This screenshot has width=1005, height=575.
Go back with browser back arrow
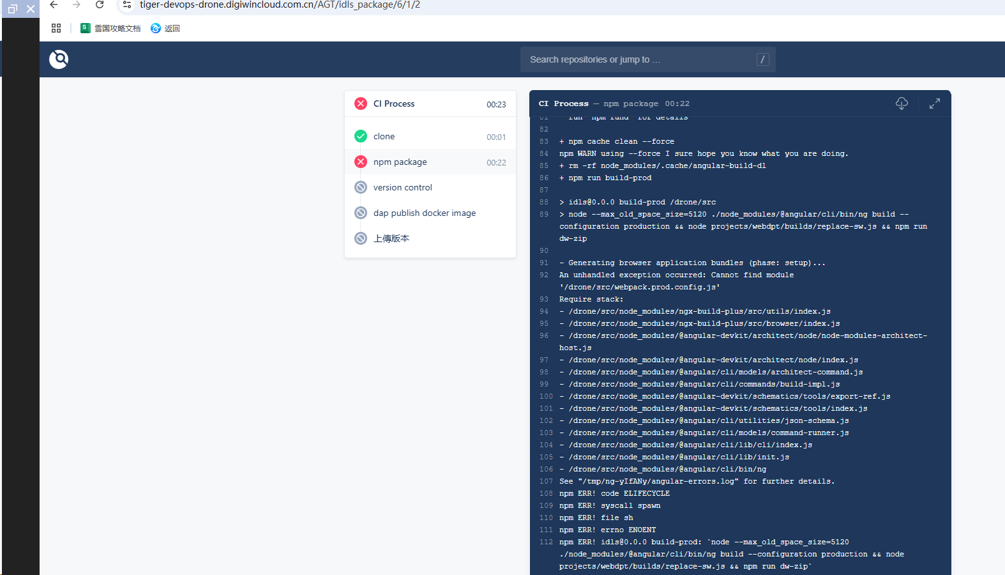pos(54,4)
